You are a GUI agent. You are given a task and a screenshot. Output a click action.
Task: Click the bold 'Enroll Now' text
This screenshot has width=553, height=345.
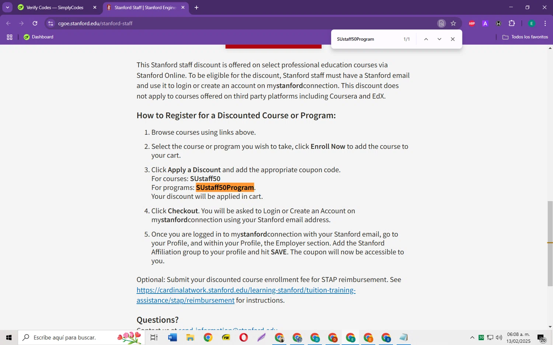pyautogui.click(x=328, y=147)
